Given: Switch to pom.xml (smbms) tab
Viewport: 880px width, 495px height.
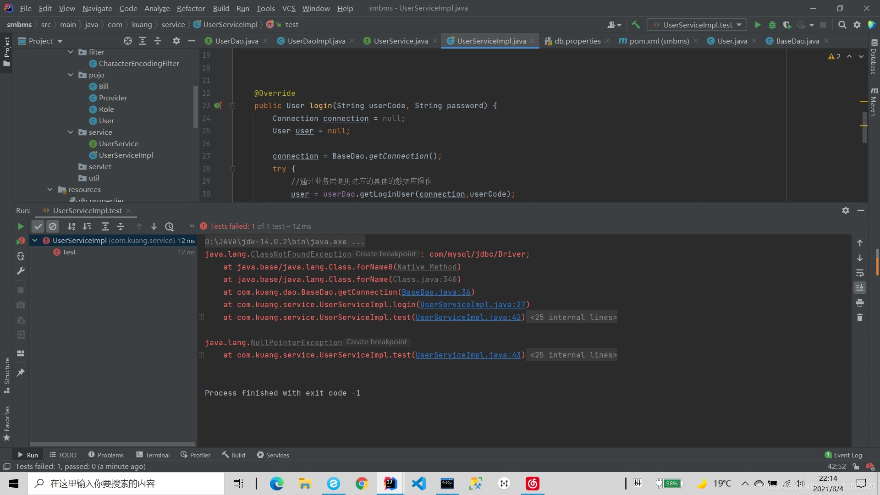Looking at the screenshot, I should coord(659,41).
